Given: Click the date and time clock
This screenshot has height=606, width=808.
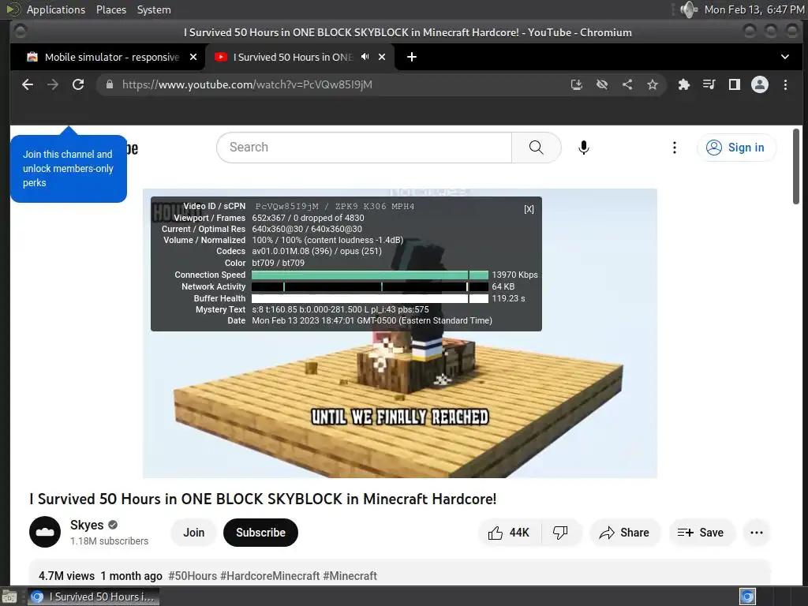Looking at the screenshot, I should click(x=754, y=9).
